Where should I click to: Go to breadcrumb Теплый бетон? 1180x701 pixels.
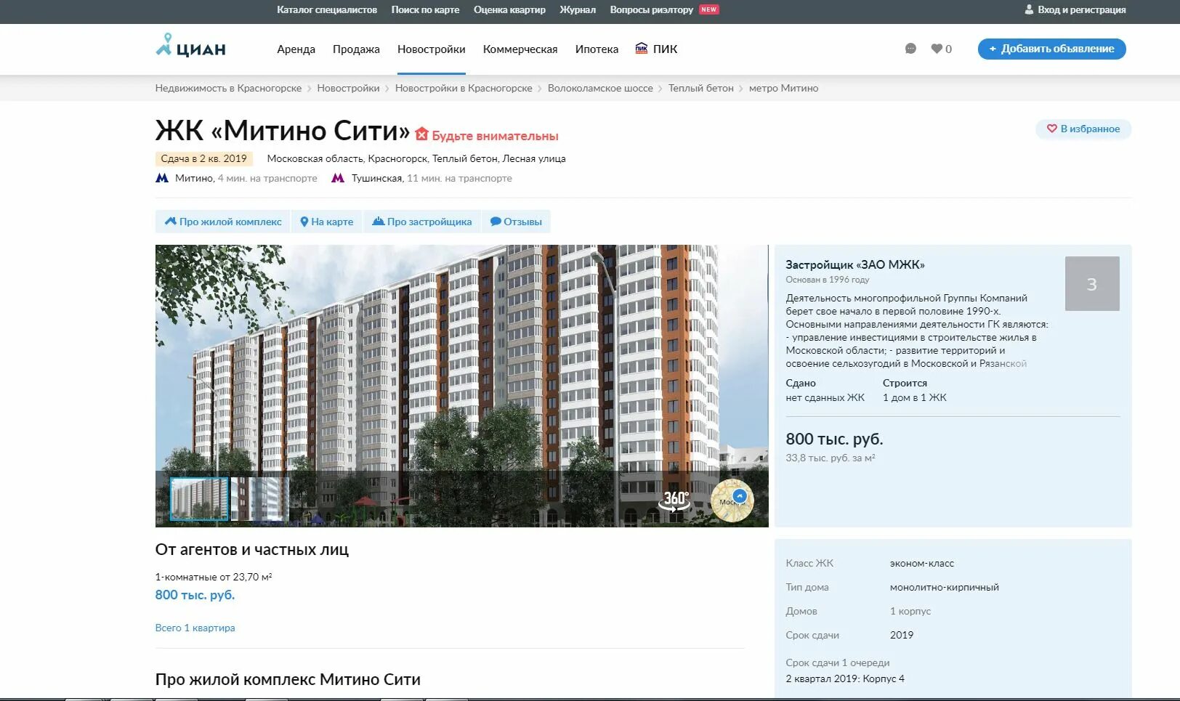(701, 88)
